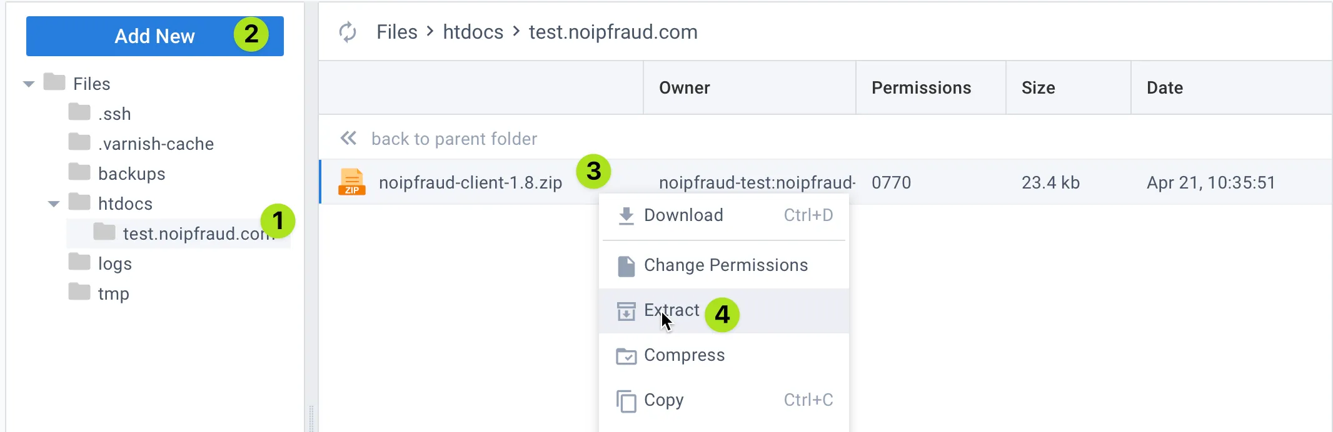Navigate to htdocs in breadcrumb
Viewport: 1333px width, 432px height.
pyautogui.click(x=473, y=32)
